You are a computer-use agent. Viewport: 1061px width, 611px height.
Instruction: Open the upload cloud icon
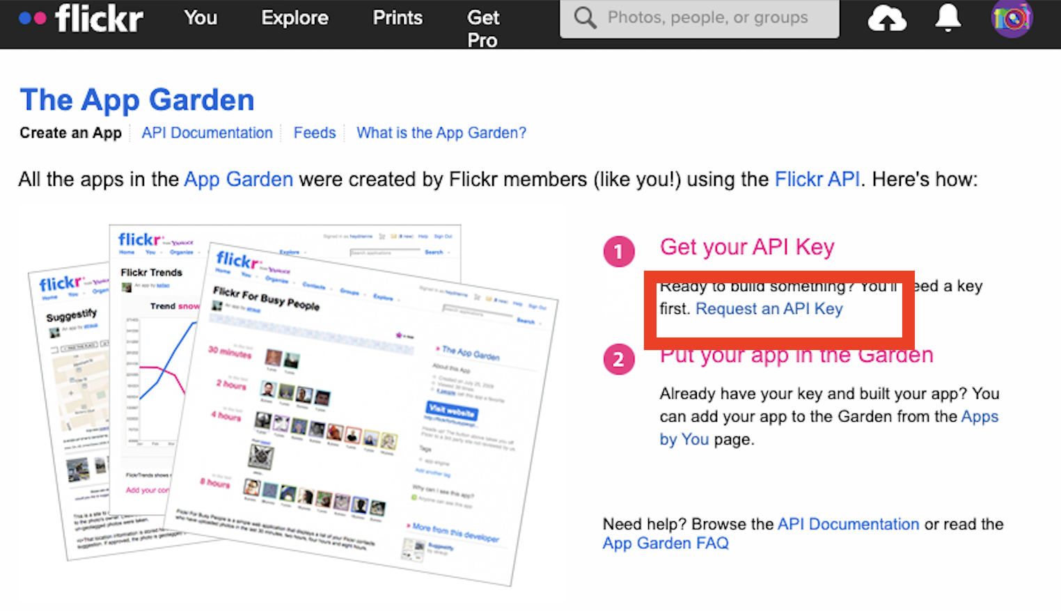click(x=887, y=19)
